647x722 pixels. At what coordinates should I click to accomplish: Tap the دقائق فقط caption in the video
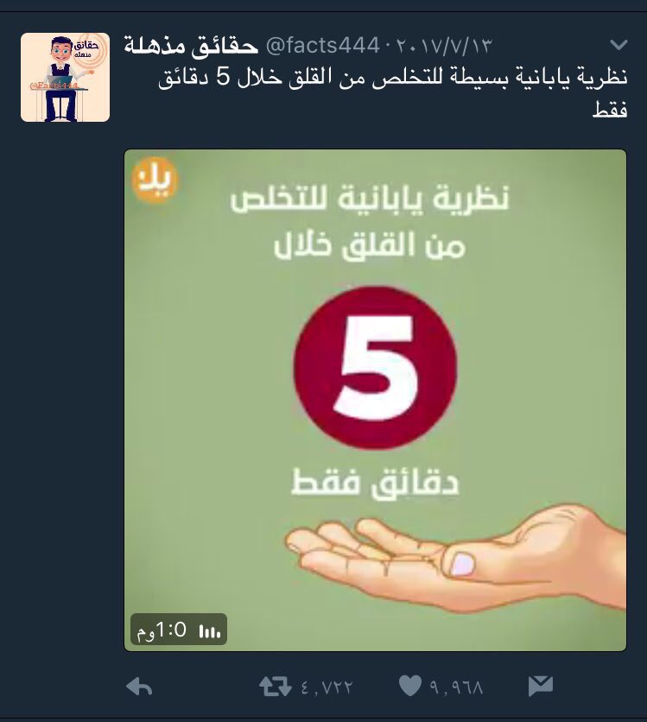click(x=375, y=483)
